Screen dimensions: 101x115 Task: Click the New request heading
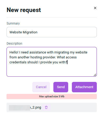[24, 10]
